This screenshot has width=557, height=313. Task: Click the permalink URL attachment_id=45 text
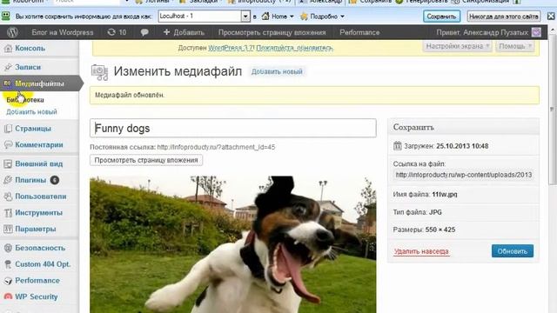coord(216,147)
